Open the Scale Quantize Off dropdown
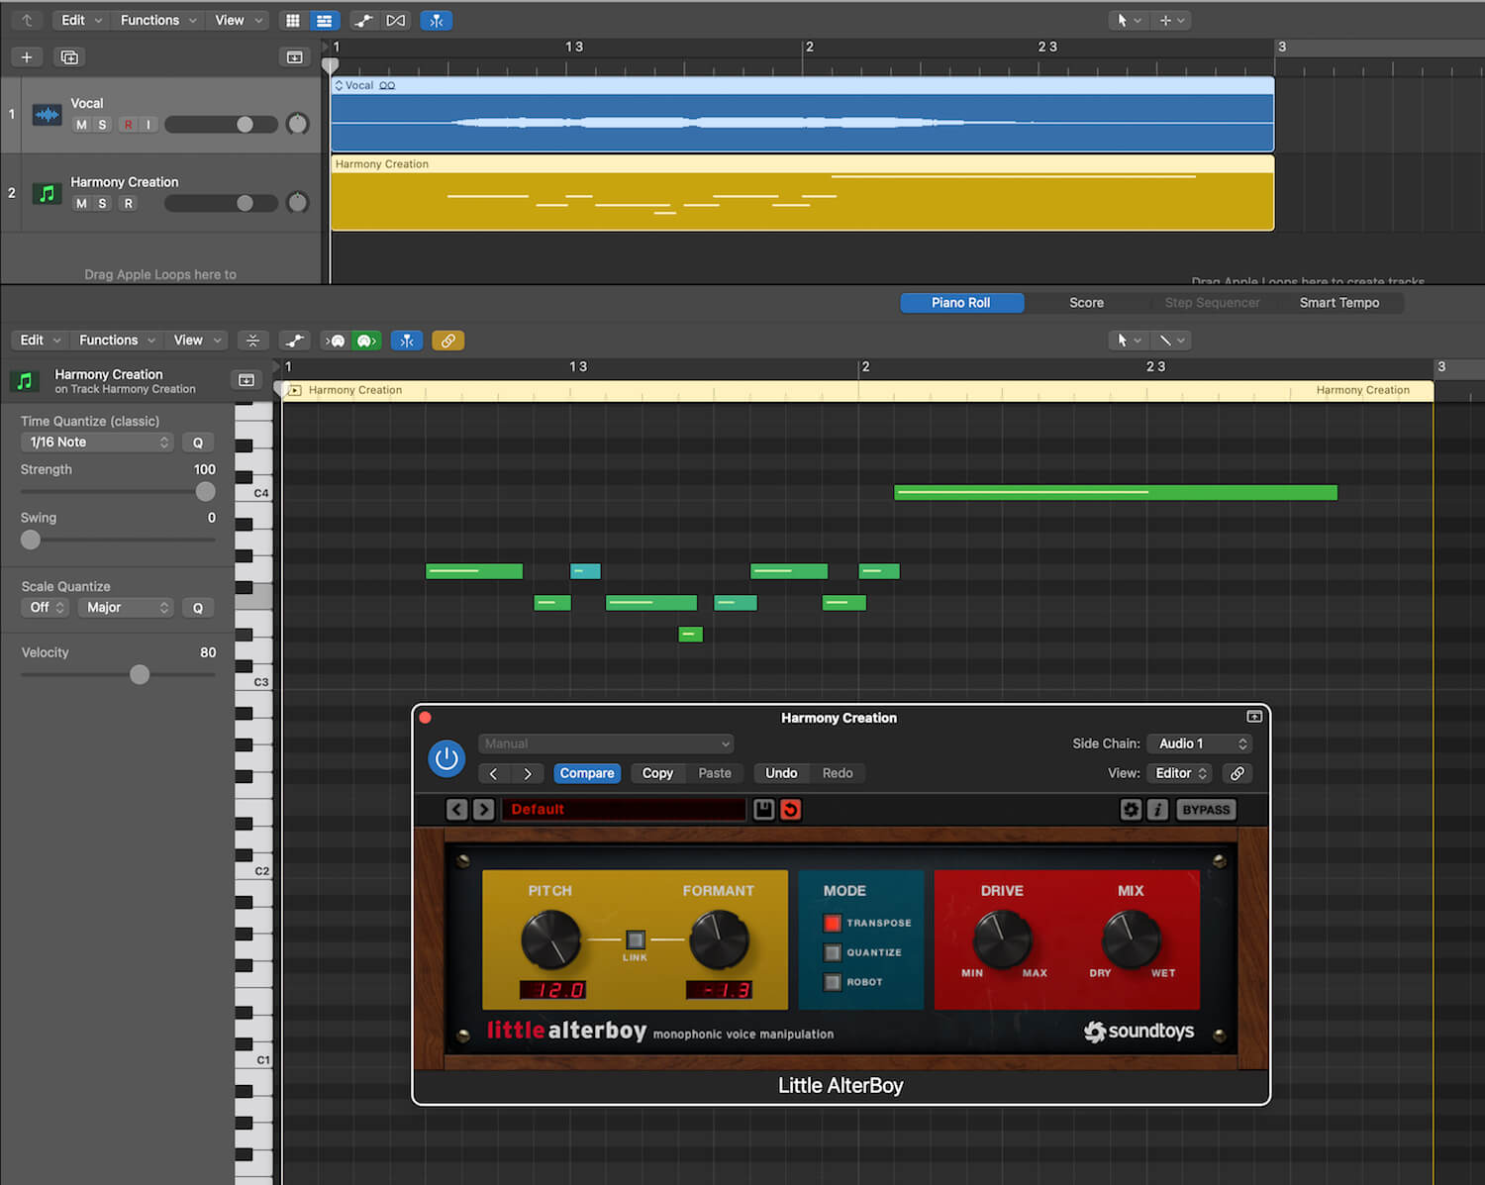Image resolution: width=1485 pixels, height=1185 pixels. [46, 608]
